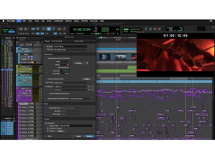Enable Slip edit mode

tap(5, 31)
